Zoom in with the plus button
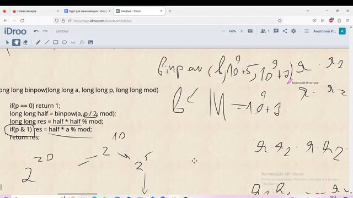The height and width of the screenshot is (198, 353). point(242,31)
